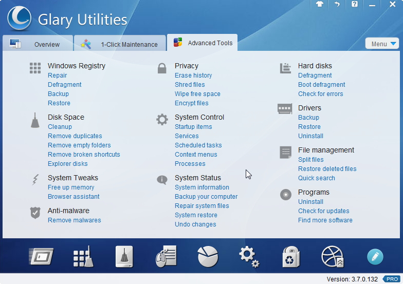Click the Disk Space broom icon

point(35,120)
